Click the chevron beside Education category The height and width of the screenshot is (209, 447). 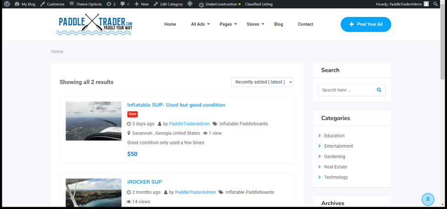[320, 136]
